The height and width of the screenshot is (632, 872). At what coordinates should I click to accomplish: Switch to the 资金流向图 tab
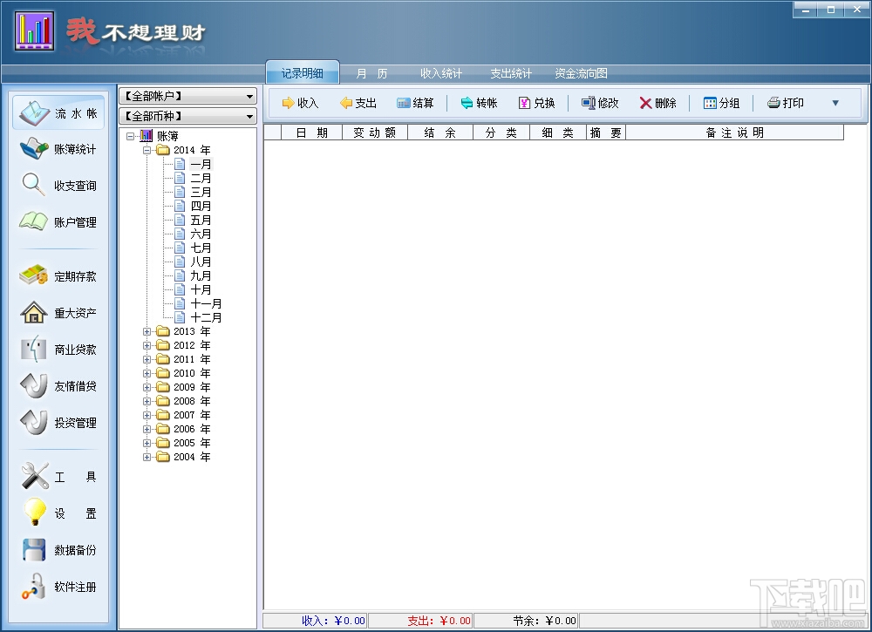581,73
